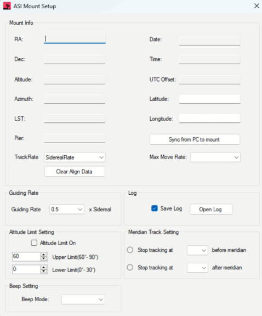Click the Upper Limit field showing 60
This screenshot has height=316, width=262.
[26, 257]
